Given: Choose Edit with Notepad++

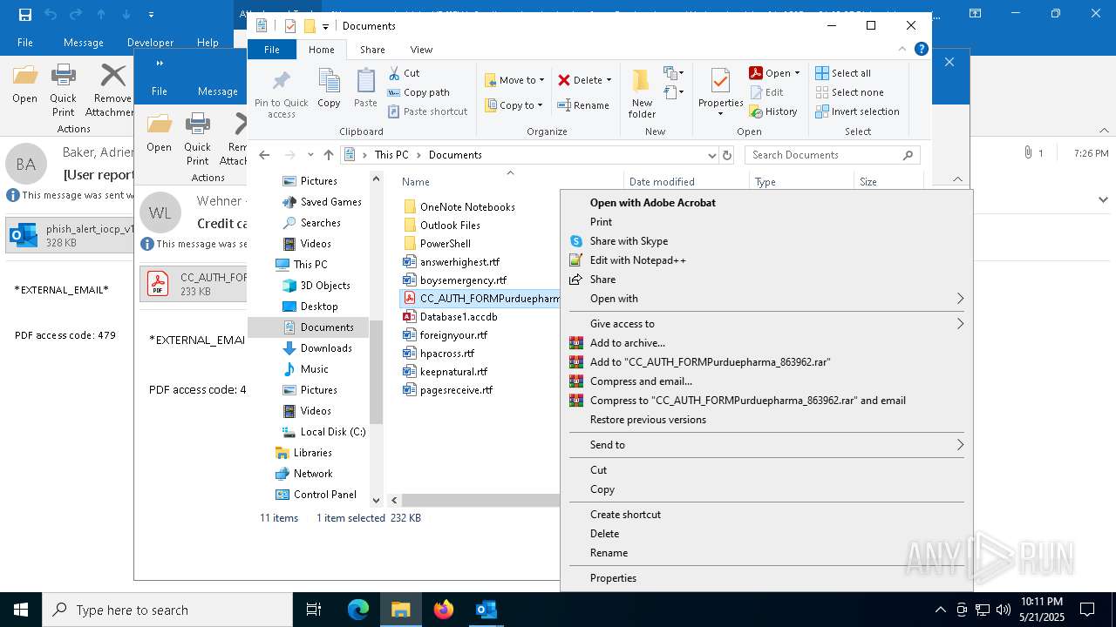Looking at the screenshot, I should [766, 260].
